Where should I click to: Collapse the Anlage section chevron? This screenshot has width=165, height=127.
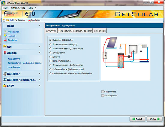40,53
